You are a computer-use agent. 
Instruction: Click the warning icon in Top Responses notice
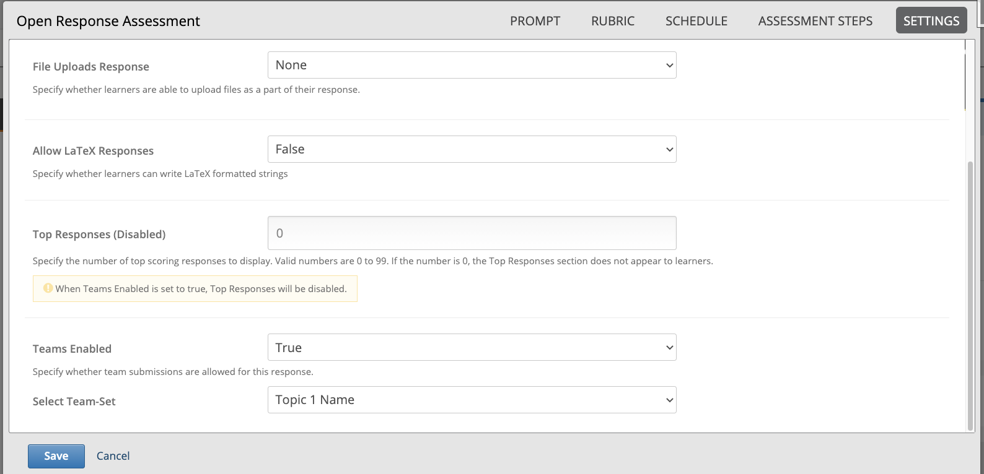pos(48,288)
